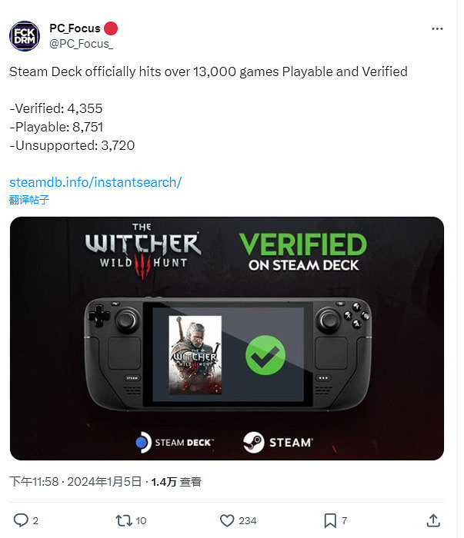Click the @PC_Focus_ username handle
The width and height of the screenshot is (464, 538).
pos(81,44)
